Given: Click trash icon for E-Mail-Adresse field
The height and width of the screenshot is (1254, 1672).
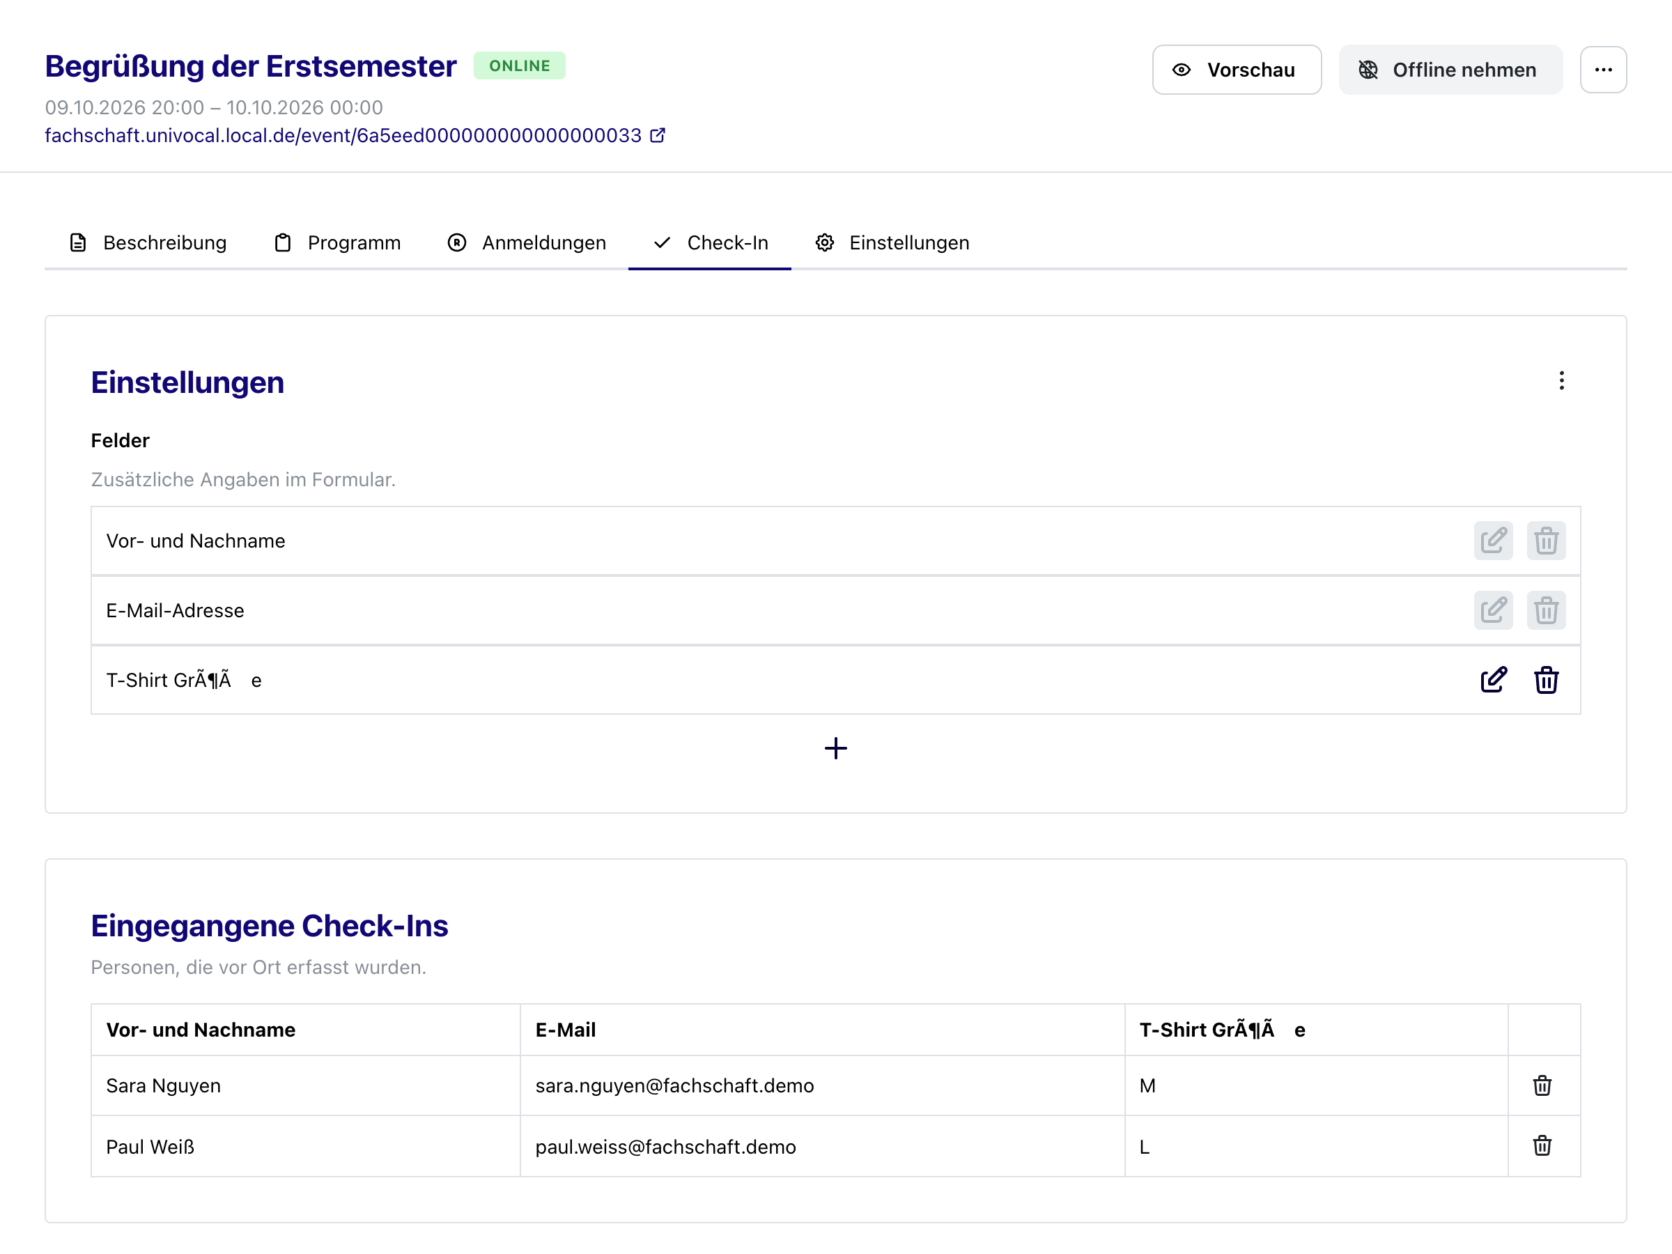Looking at the screenshot, I should [1546, 610].
